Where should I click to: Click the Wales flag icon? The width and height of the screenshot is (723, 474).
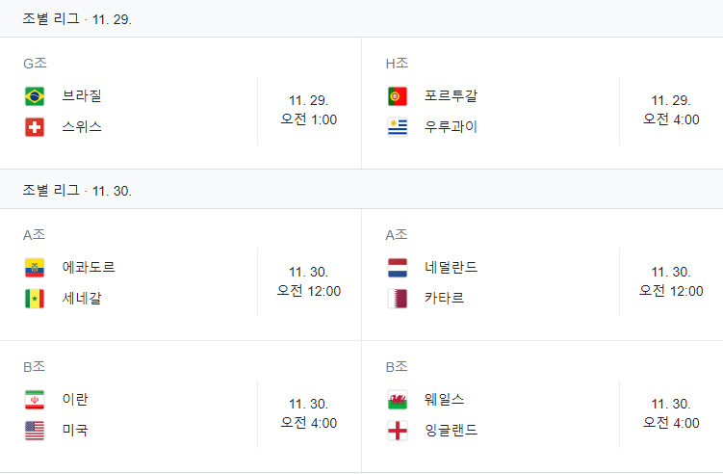pyautogui.click(x=397, y=400)
